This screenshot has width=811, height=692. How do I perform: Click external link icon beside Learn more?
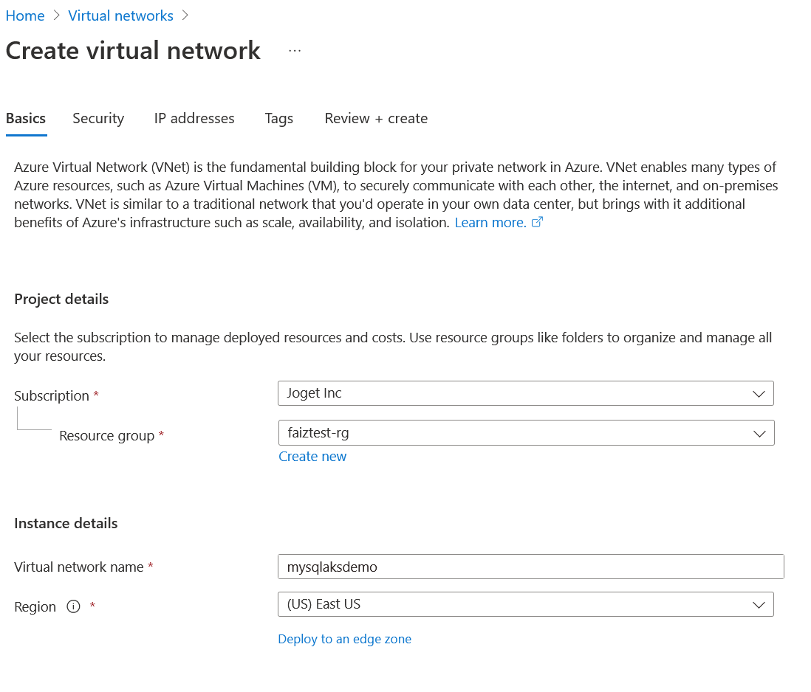pyautogui.click(x=538, y=222)
